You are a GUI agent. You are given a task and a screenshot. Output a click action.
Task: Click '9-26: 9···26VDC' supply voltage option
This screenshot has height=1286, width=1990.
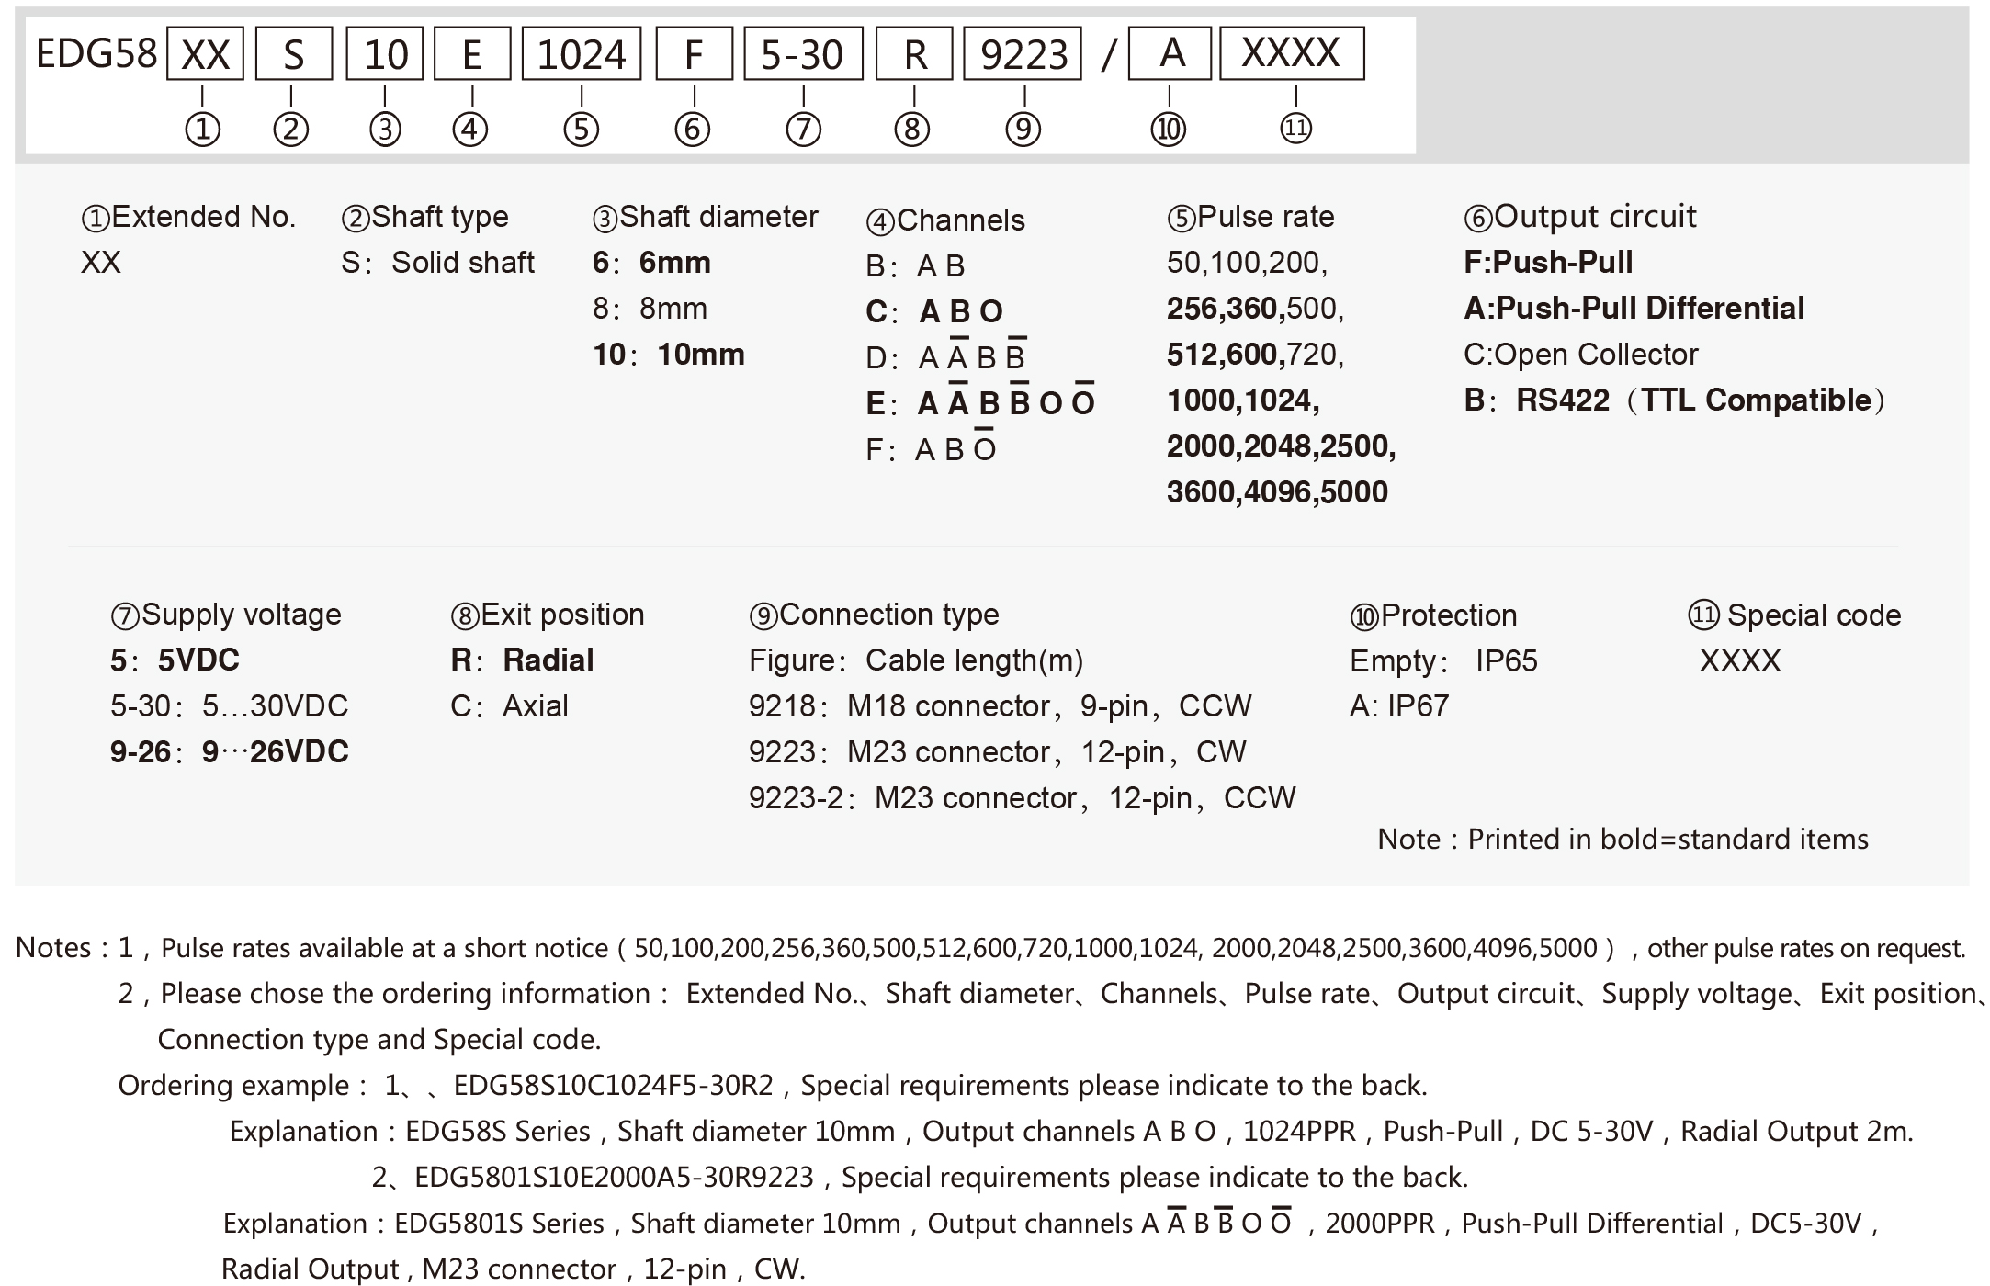point(230,752)
